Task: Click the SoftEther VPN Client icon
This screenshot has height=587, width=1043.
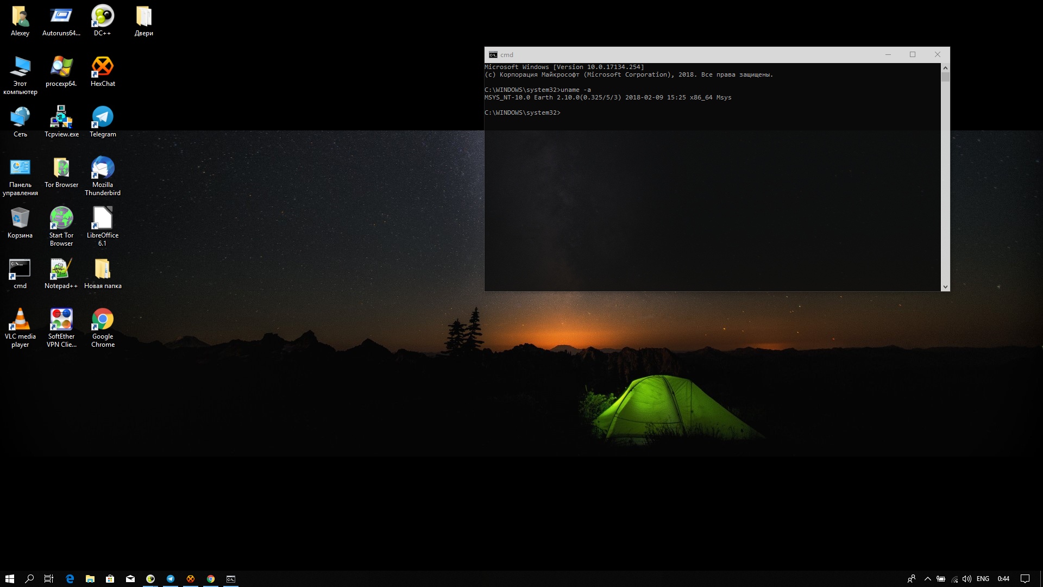Action: tap(61, 320)
